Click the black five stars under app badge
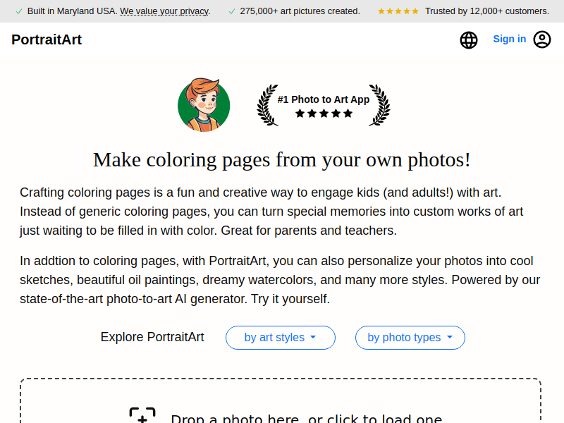Viewport: 564px width, 423px height. coord(324,114)
